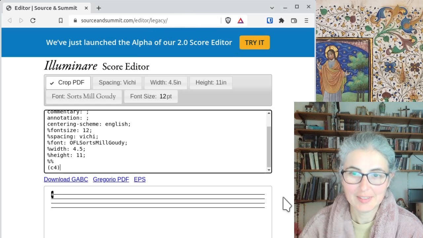Edit the Font Size 12 value
The width and height of the screenshot is (423, 238).
(163, 97)
